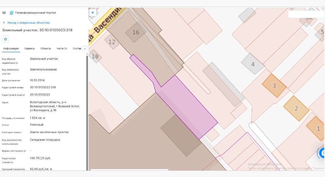Viewport: 325px width, 177px height.
Task: Click building 16 on the map
Action: (x=136, y=33)
